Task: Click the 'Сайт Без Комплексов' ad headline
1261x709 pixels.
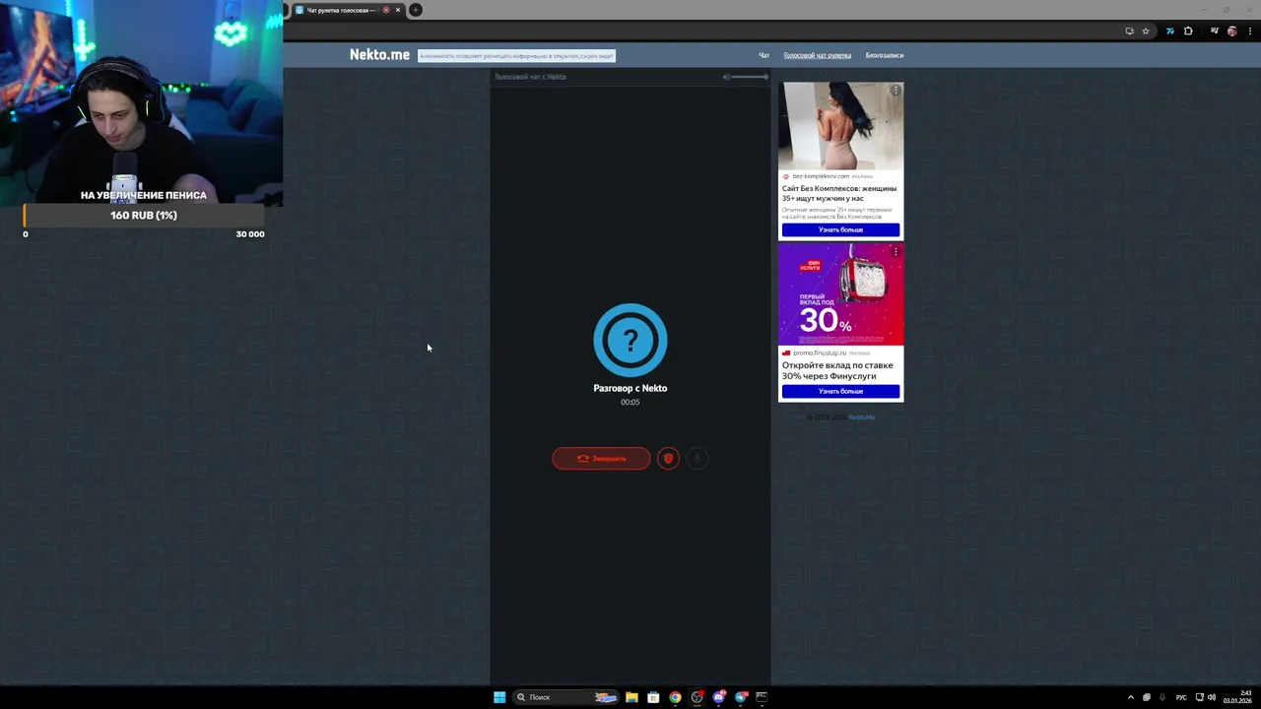Action: [x=839, y=193]
